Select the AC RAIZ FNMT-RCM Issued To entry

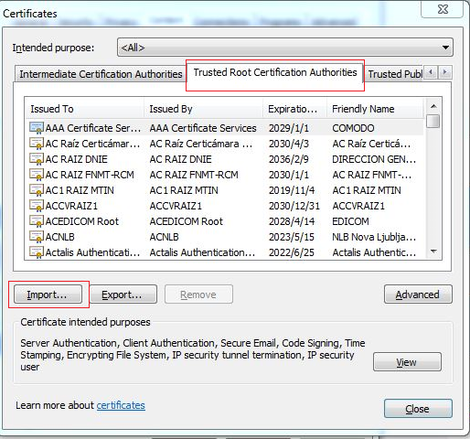90,175
